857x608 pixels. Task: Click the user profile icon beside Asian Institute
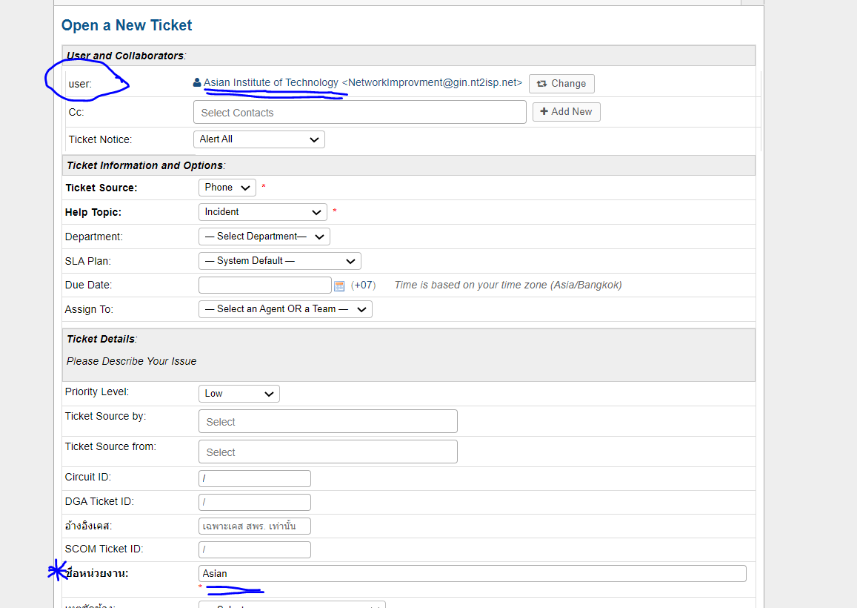[x=197, y=83]
